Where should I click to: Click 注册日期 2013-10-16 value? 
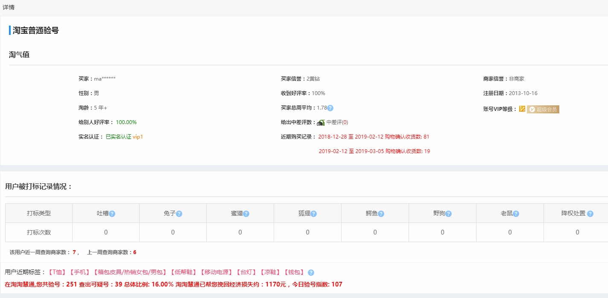point(523,93)
